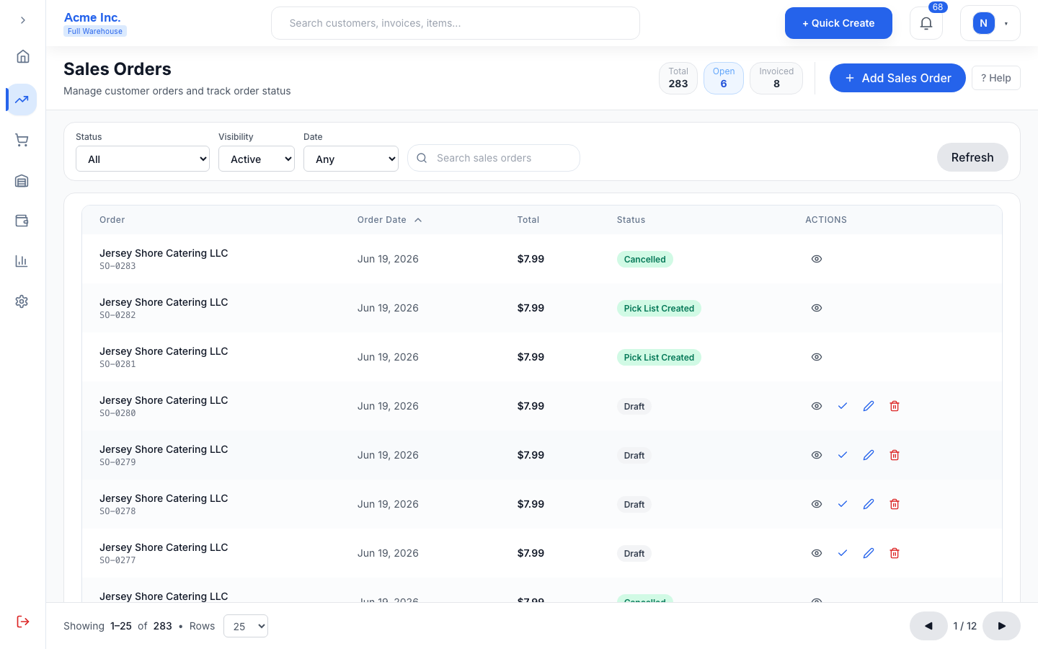The image size is (1038, 649).
Task: View order SO-0278 with the eye icon
Action: [x=817, y=504]
